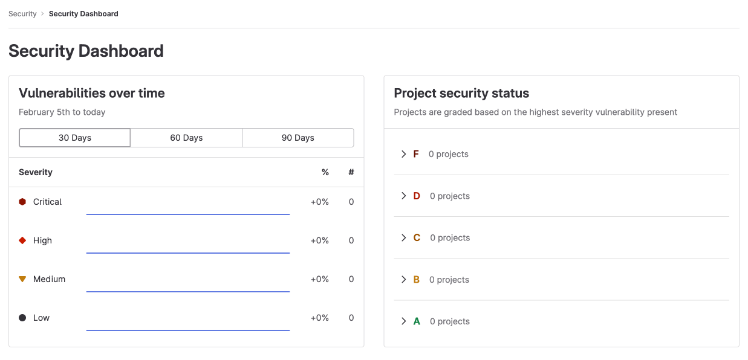Click the grade A badge
This screenshot has width=748, height=360.
coord(417,321)
